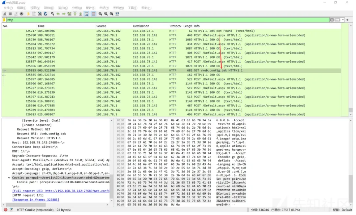Click the resize columns toolbar icon
This screenshot has height=215, width=356.
[117, 14]
